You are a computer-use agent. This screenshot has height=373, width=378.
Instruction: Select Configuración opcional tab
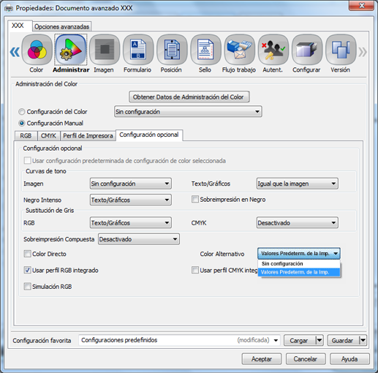pyautogui.click(x=149, y=135)
